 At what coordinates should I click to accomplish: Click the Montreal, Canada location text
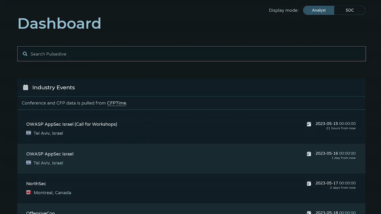52,192
